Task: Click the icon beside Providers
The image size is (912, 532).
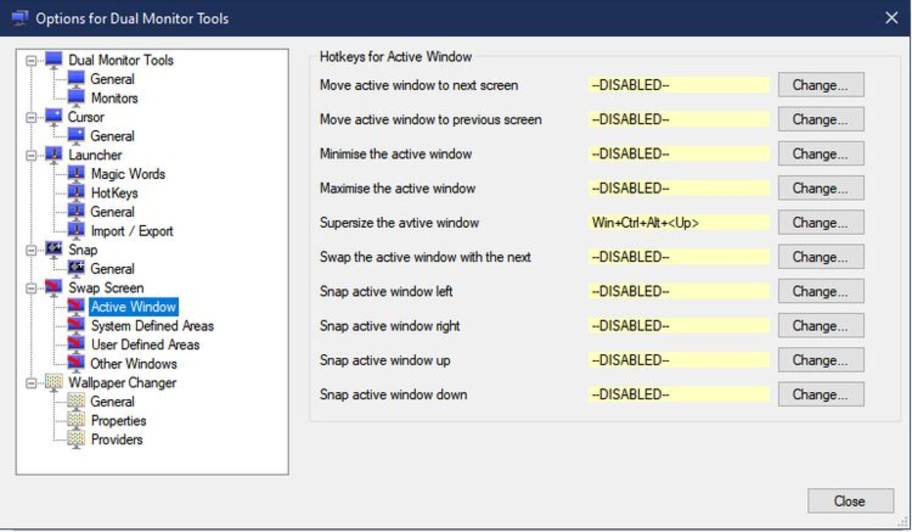Action: coord(76,440)
